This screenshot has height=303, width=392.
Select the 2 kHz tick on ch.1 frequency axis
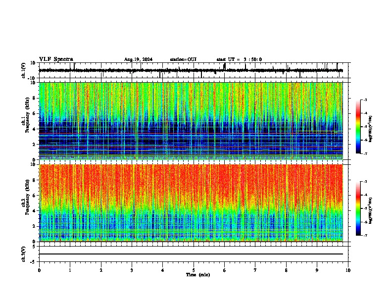coord(35,144)
